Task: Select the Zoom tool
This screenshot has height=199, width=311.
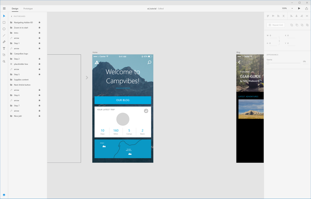Action: 4,61
